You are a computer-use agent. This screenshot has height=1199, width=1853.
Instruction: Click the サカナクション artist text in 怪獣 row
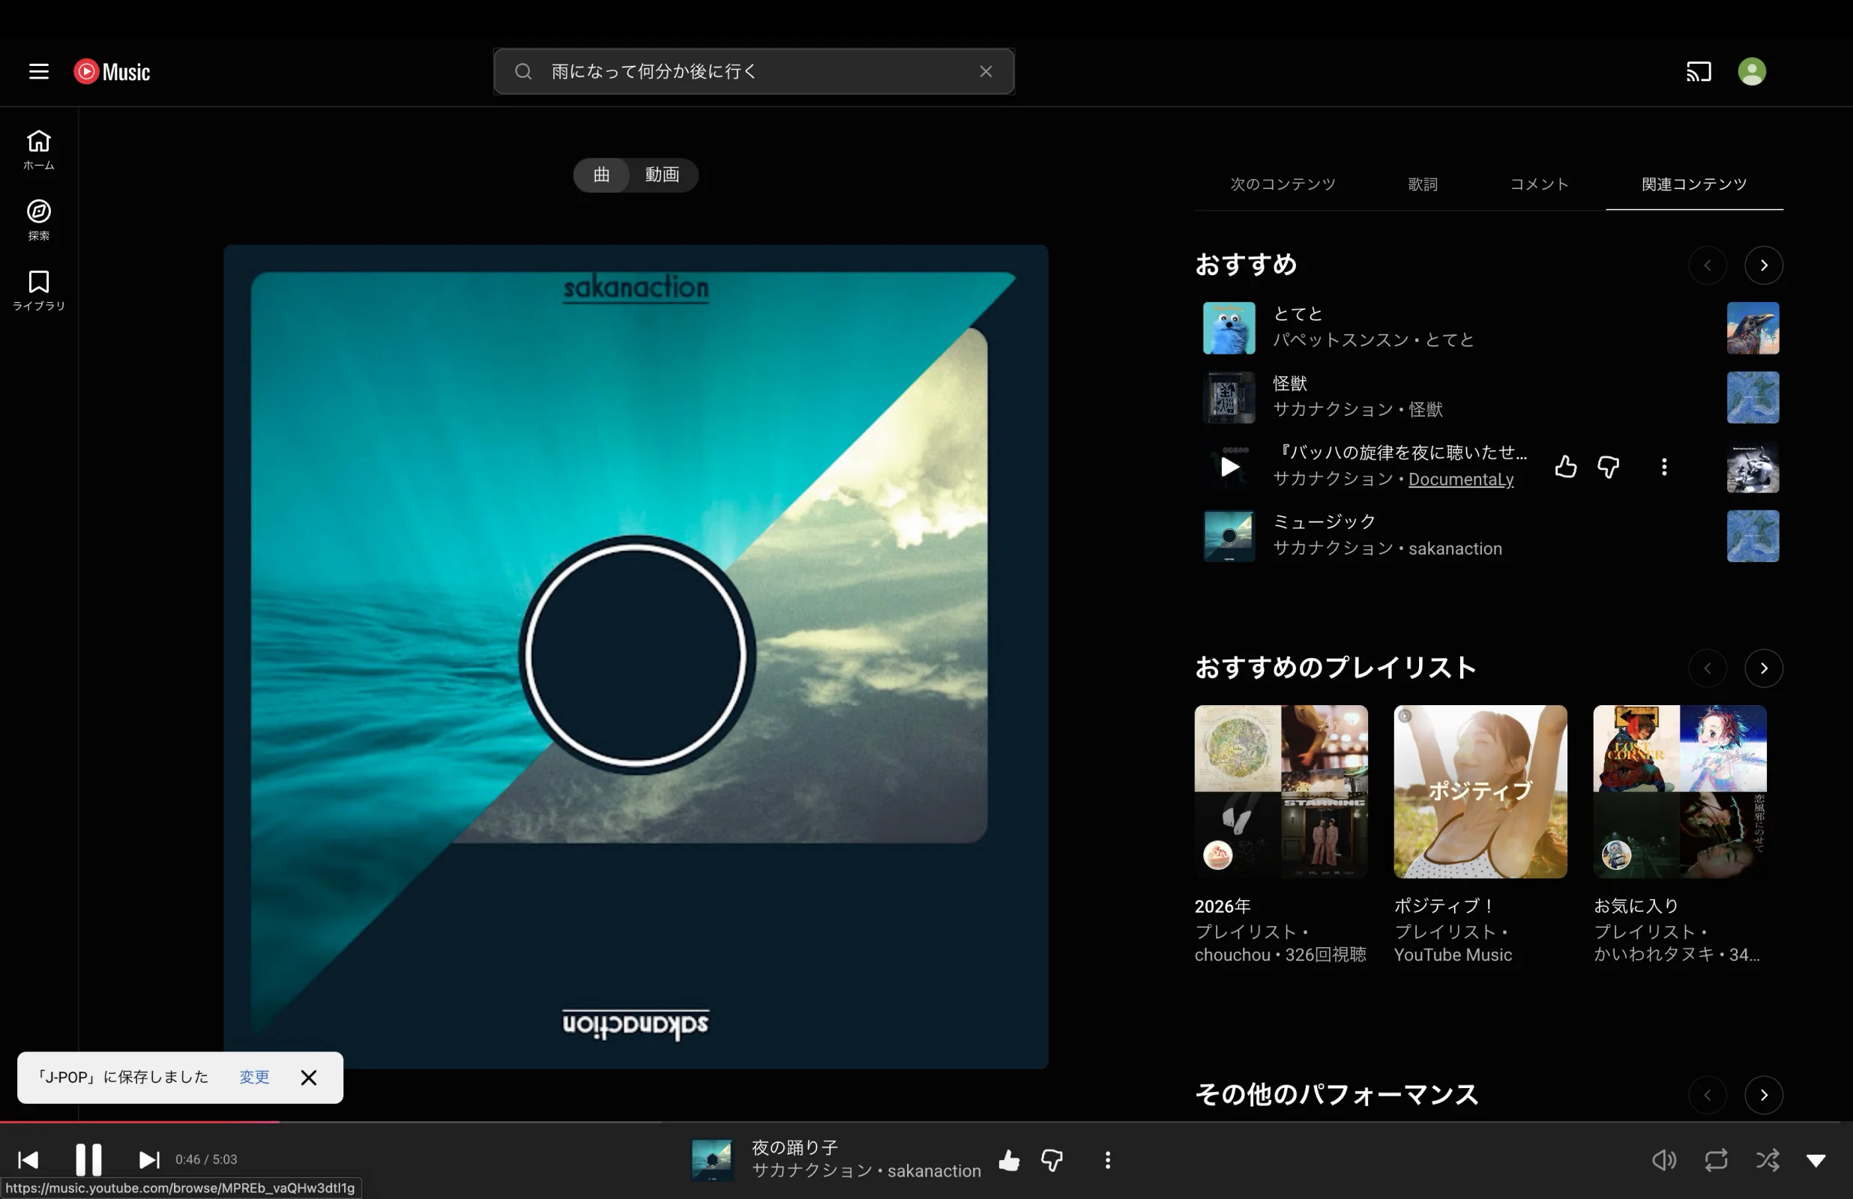tap(1333, 409)
